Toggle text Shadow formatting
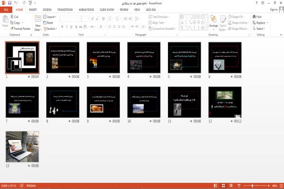Screen dimensions: 284x189 [x=76, y=27]
